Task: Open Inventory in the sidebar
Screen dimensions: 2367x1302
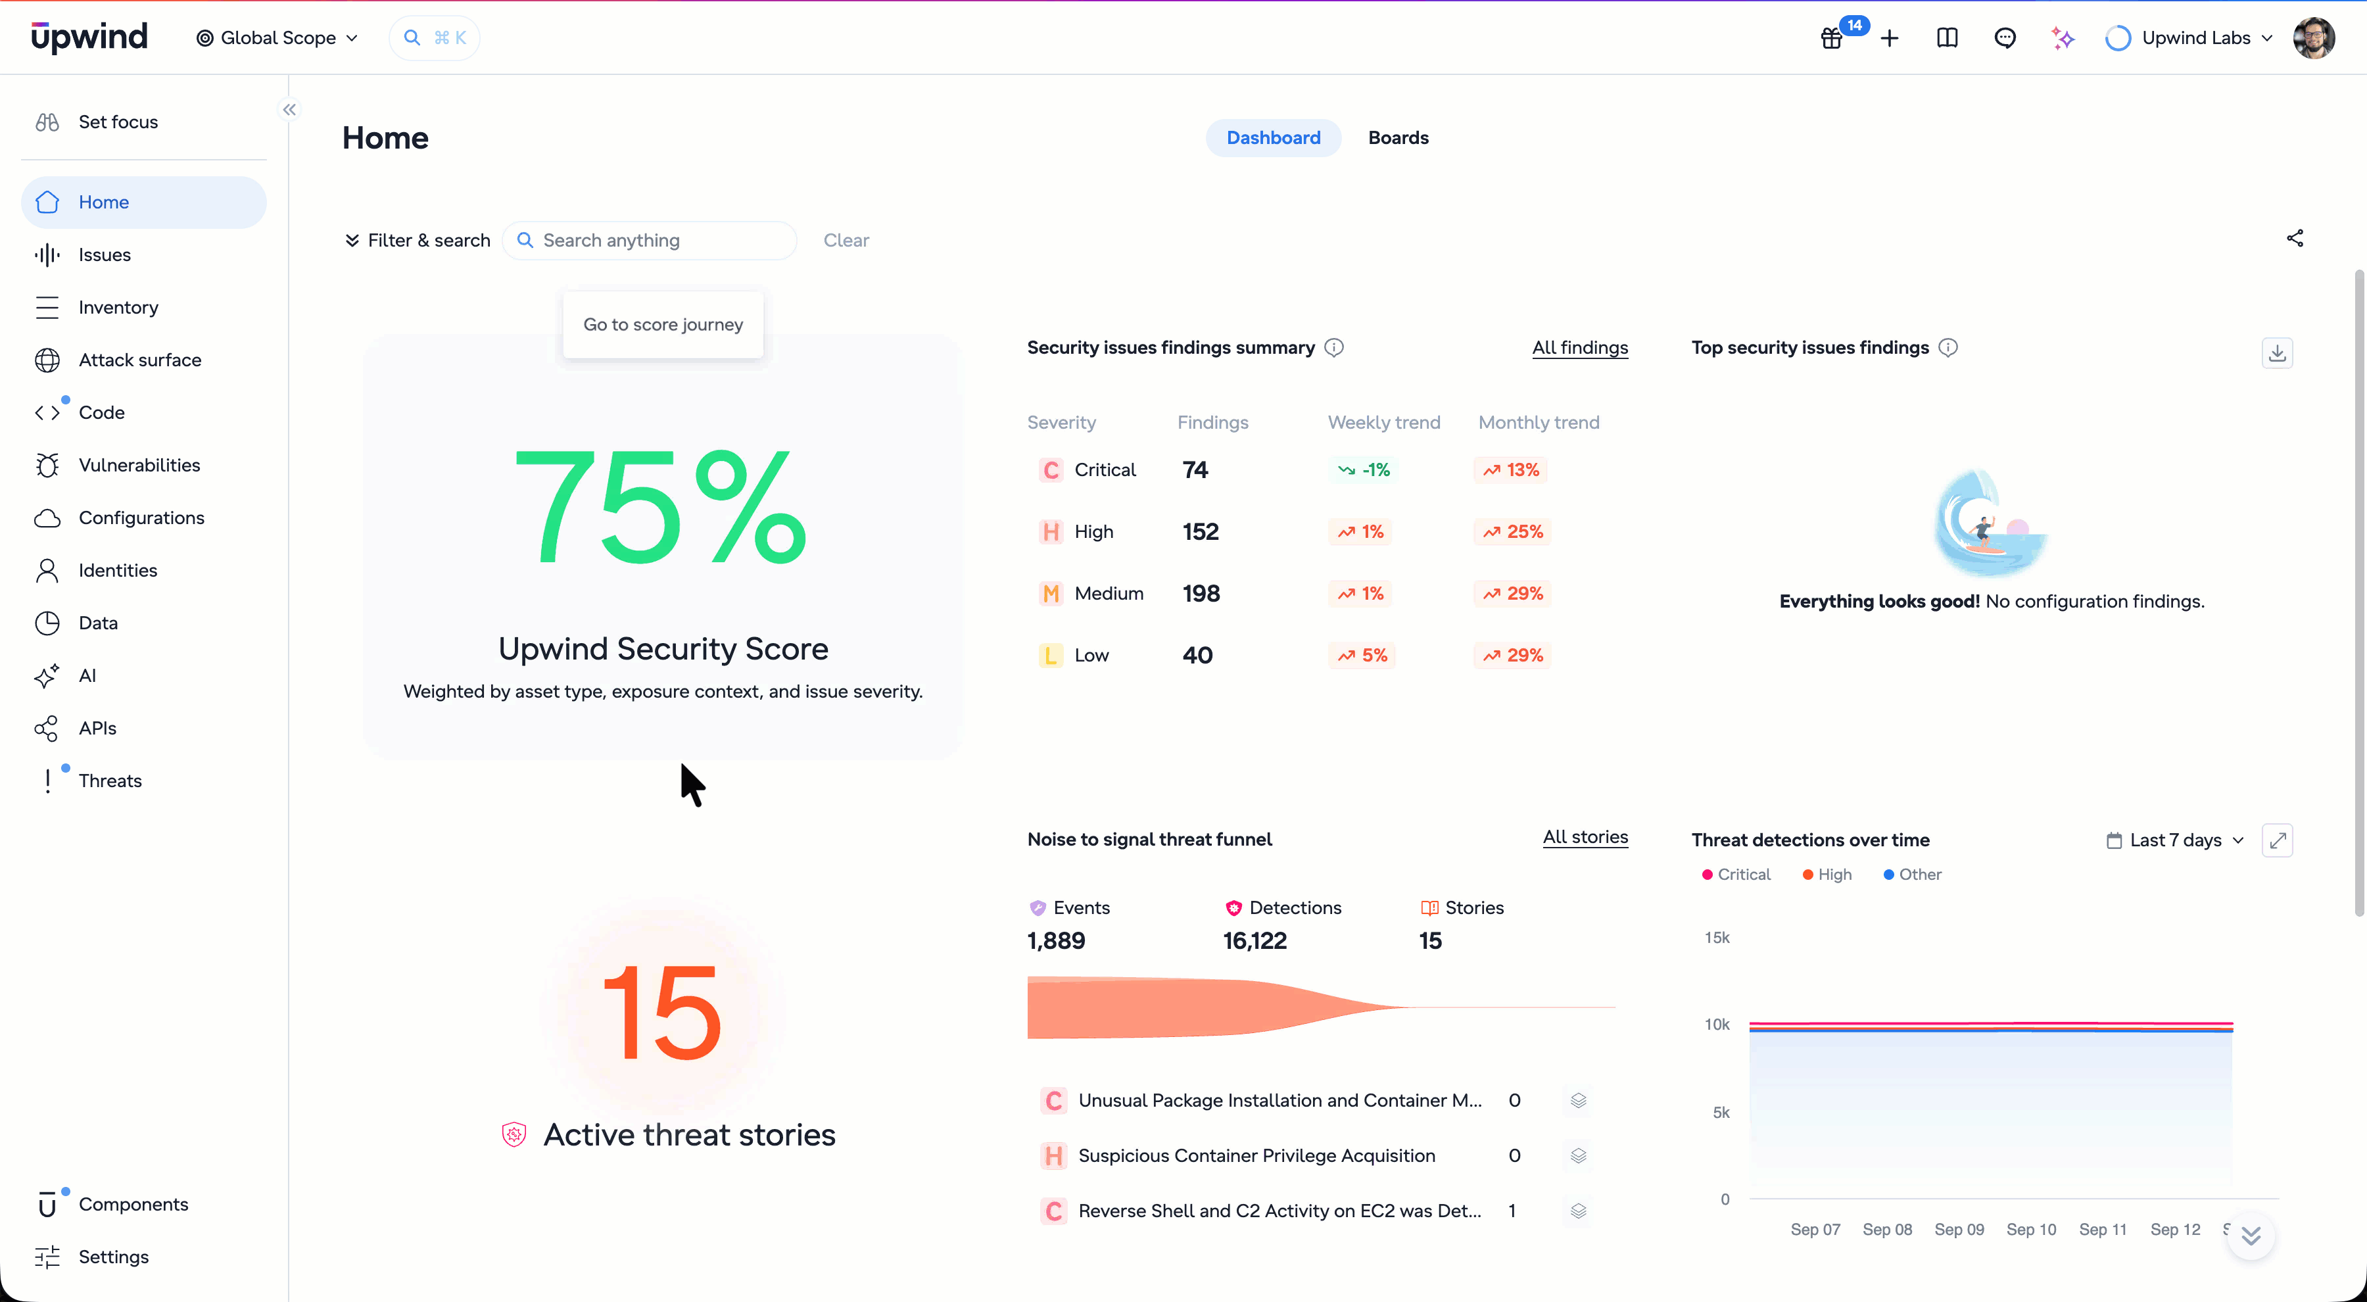Action: point(144,308)
